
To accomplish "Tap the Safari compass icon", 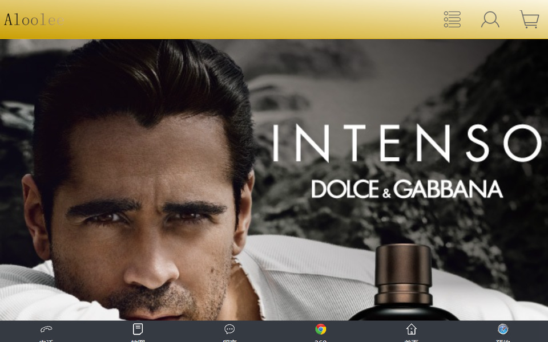I will click(502, 329).
